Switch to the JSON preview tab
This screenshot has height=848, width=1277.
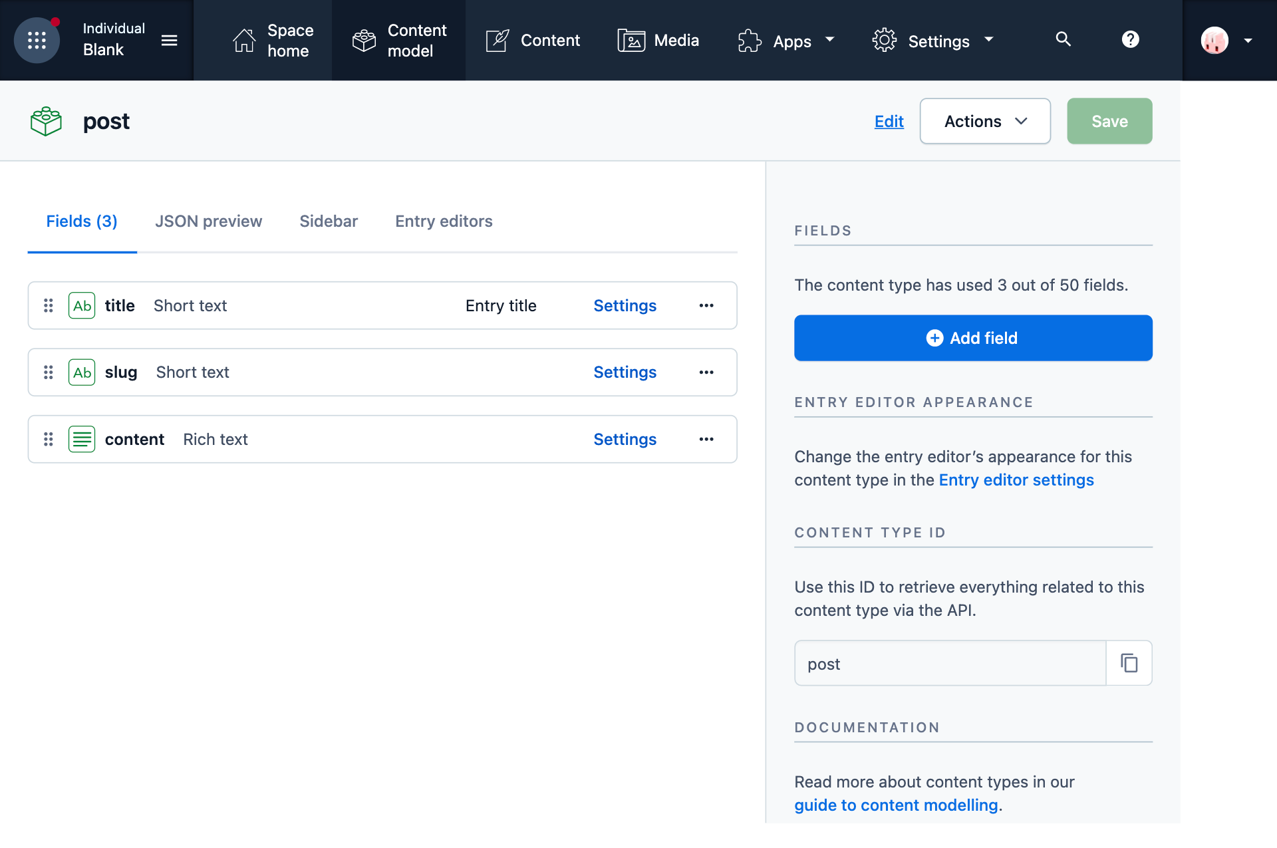208,221
